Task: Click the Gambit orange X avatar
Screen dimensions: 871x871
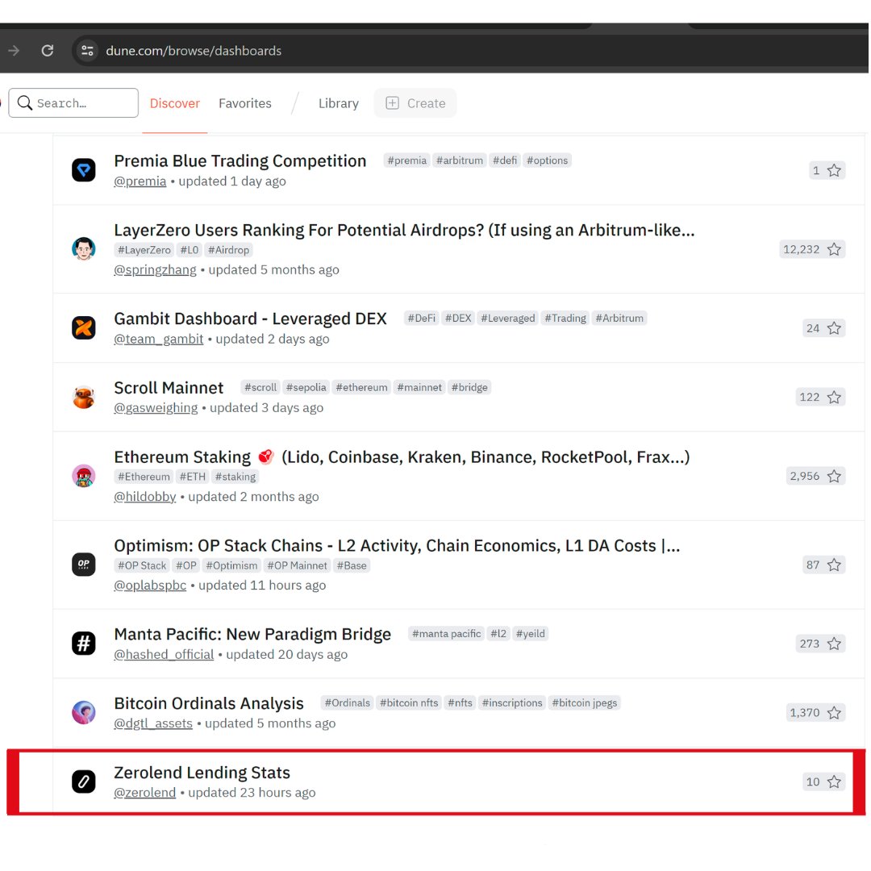Action: click(x=84, y=327)
